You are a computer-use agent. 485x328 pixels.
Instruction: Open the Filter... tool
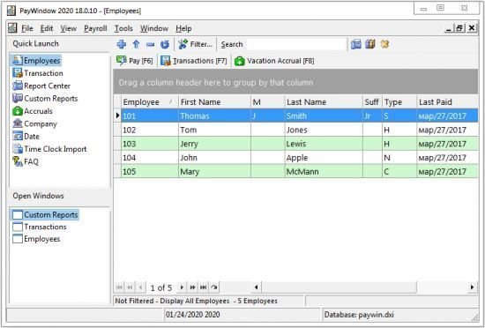196,44
